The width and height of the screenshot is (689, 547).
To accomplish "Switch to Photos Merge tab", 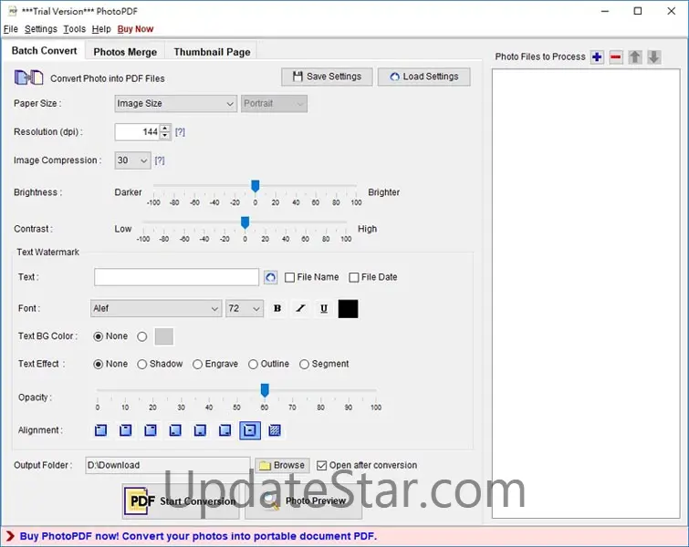I will pyautogui.click(x=125, y=52).
